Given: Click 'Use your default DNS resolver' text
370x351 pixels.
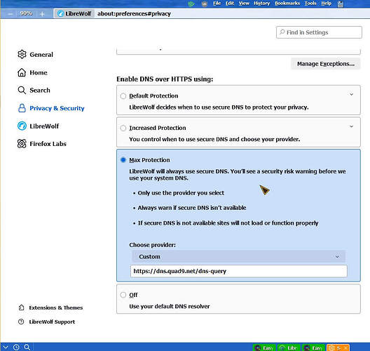Looking at the screenshot, I should click(170, 306).
